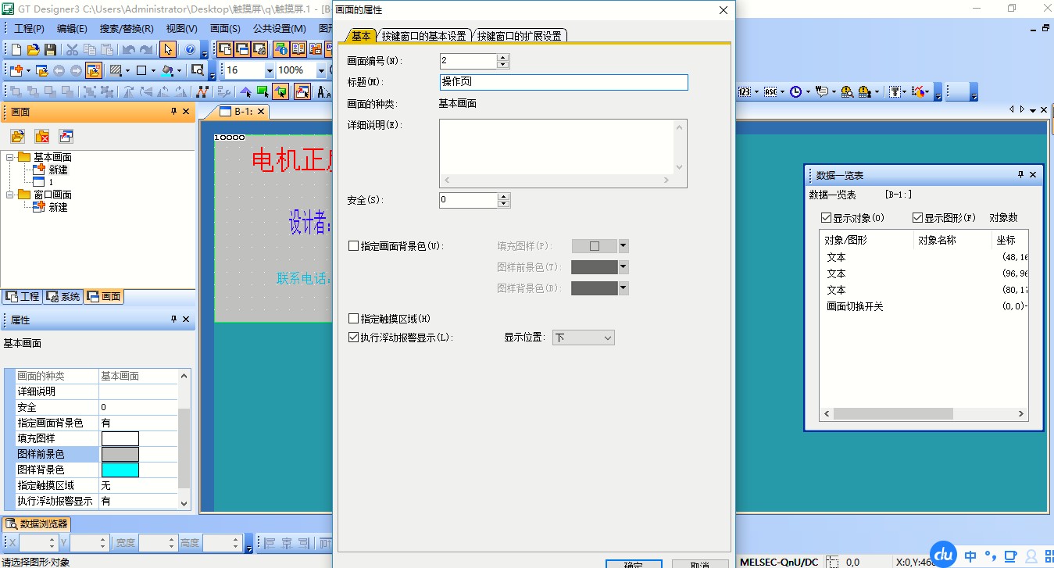Switch to the 系统 panel tab
This screenshot has width=1054, height=568.
click(x=63, y=297)
